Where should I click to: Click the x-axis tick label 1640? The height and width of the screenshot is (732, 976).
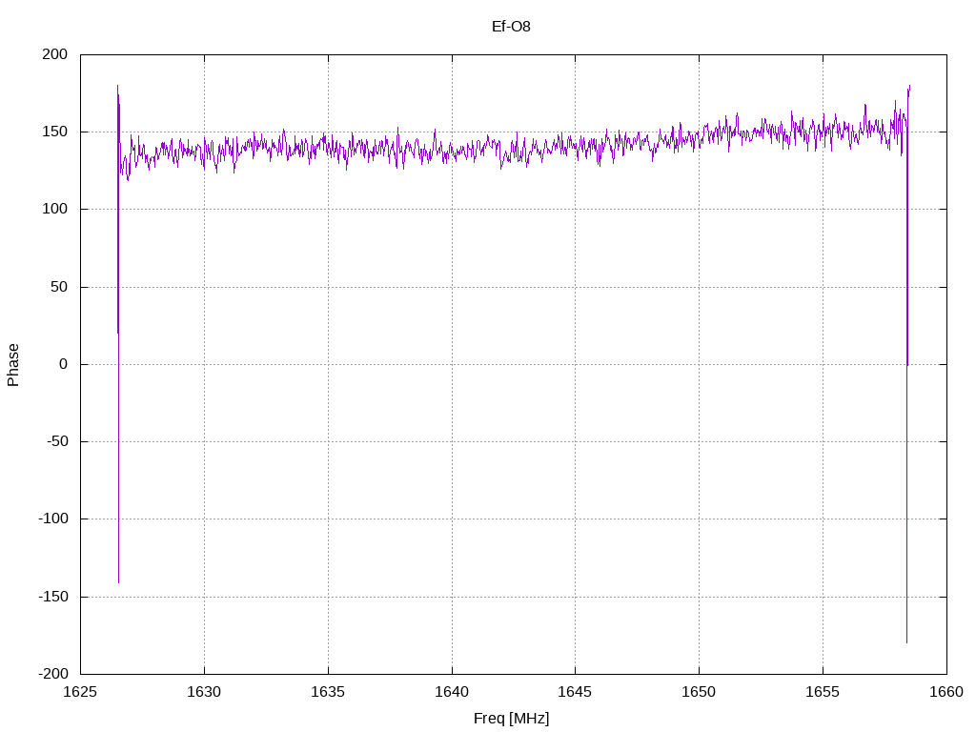click(452, 692)
